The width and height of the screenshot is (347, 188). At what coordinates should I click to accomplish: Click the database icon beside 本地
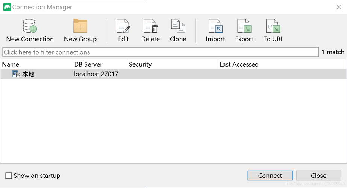16,74
